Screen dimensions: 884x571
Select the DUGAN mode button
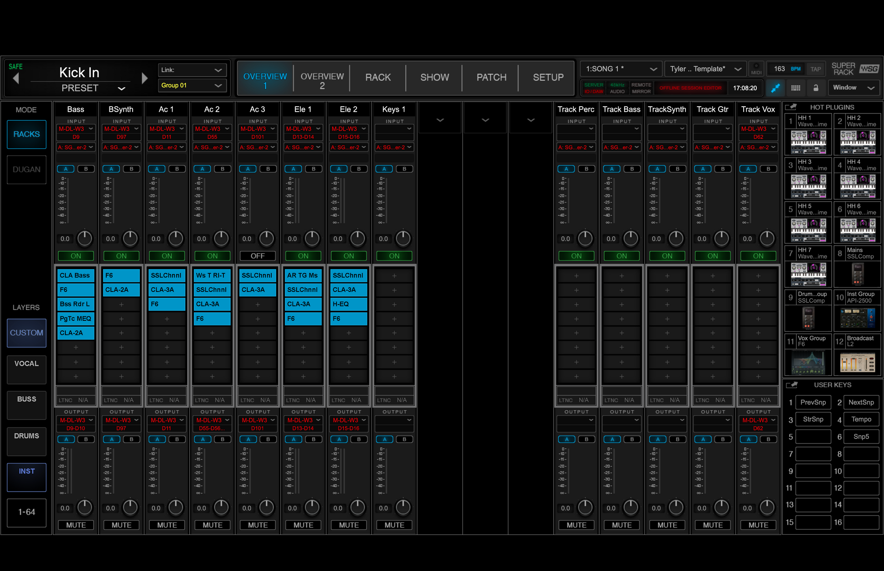point(26,170)
